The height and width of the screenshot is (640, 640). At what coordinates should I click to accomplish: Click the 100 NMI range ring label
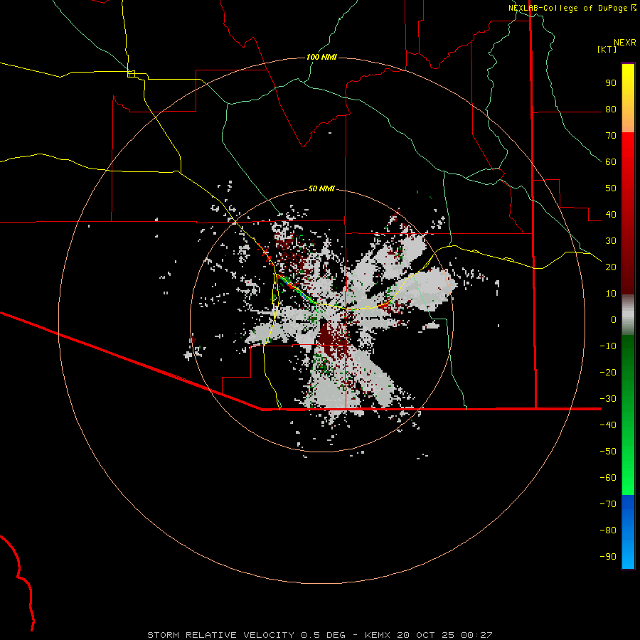point(321,57)
